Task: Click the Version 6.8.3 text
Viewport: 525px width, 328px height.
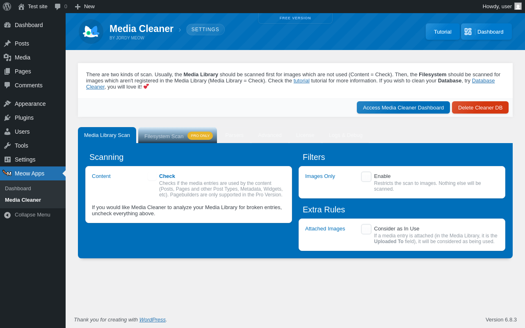Action: 501,320
